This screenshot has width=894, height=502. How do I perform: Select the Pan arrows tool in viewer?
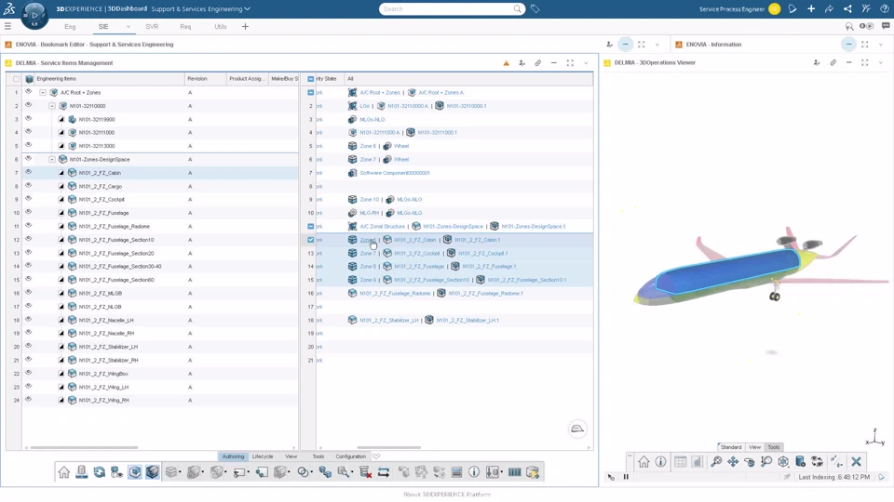(733, 462)
